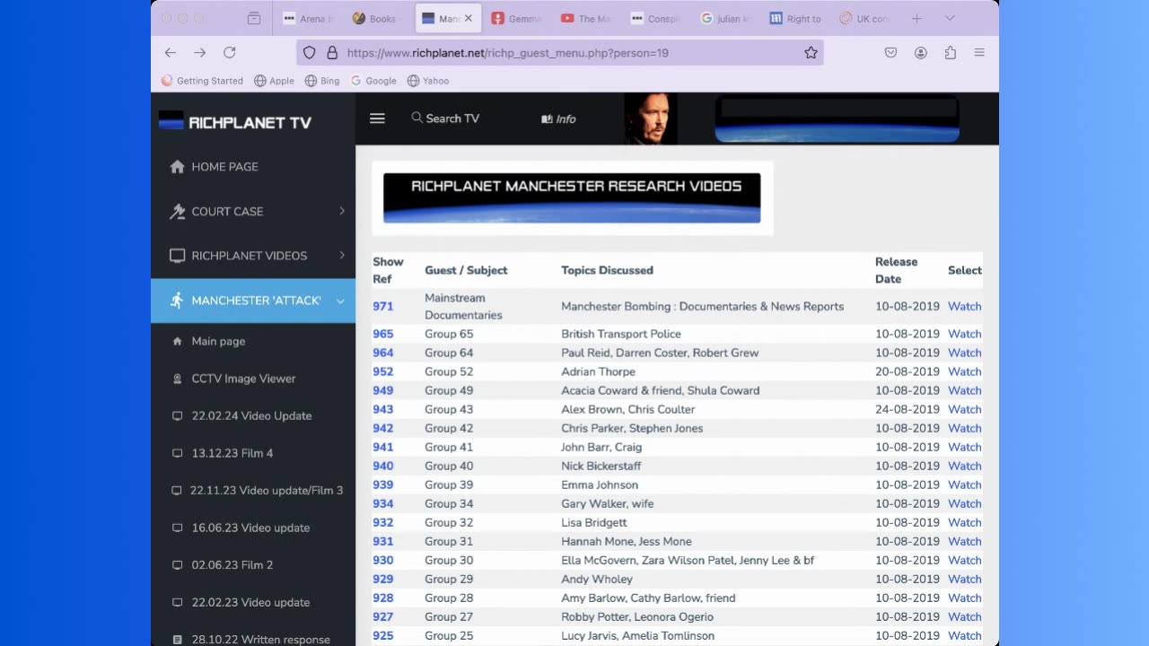Open the Pocket save icon
The width and height of the screenshot is (1149, 646).
click(890, 53)
